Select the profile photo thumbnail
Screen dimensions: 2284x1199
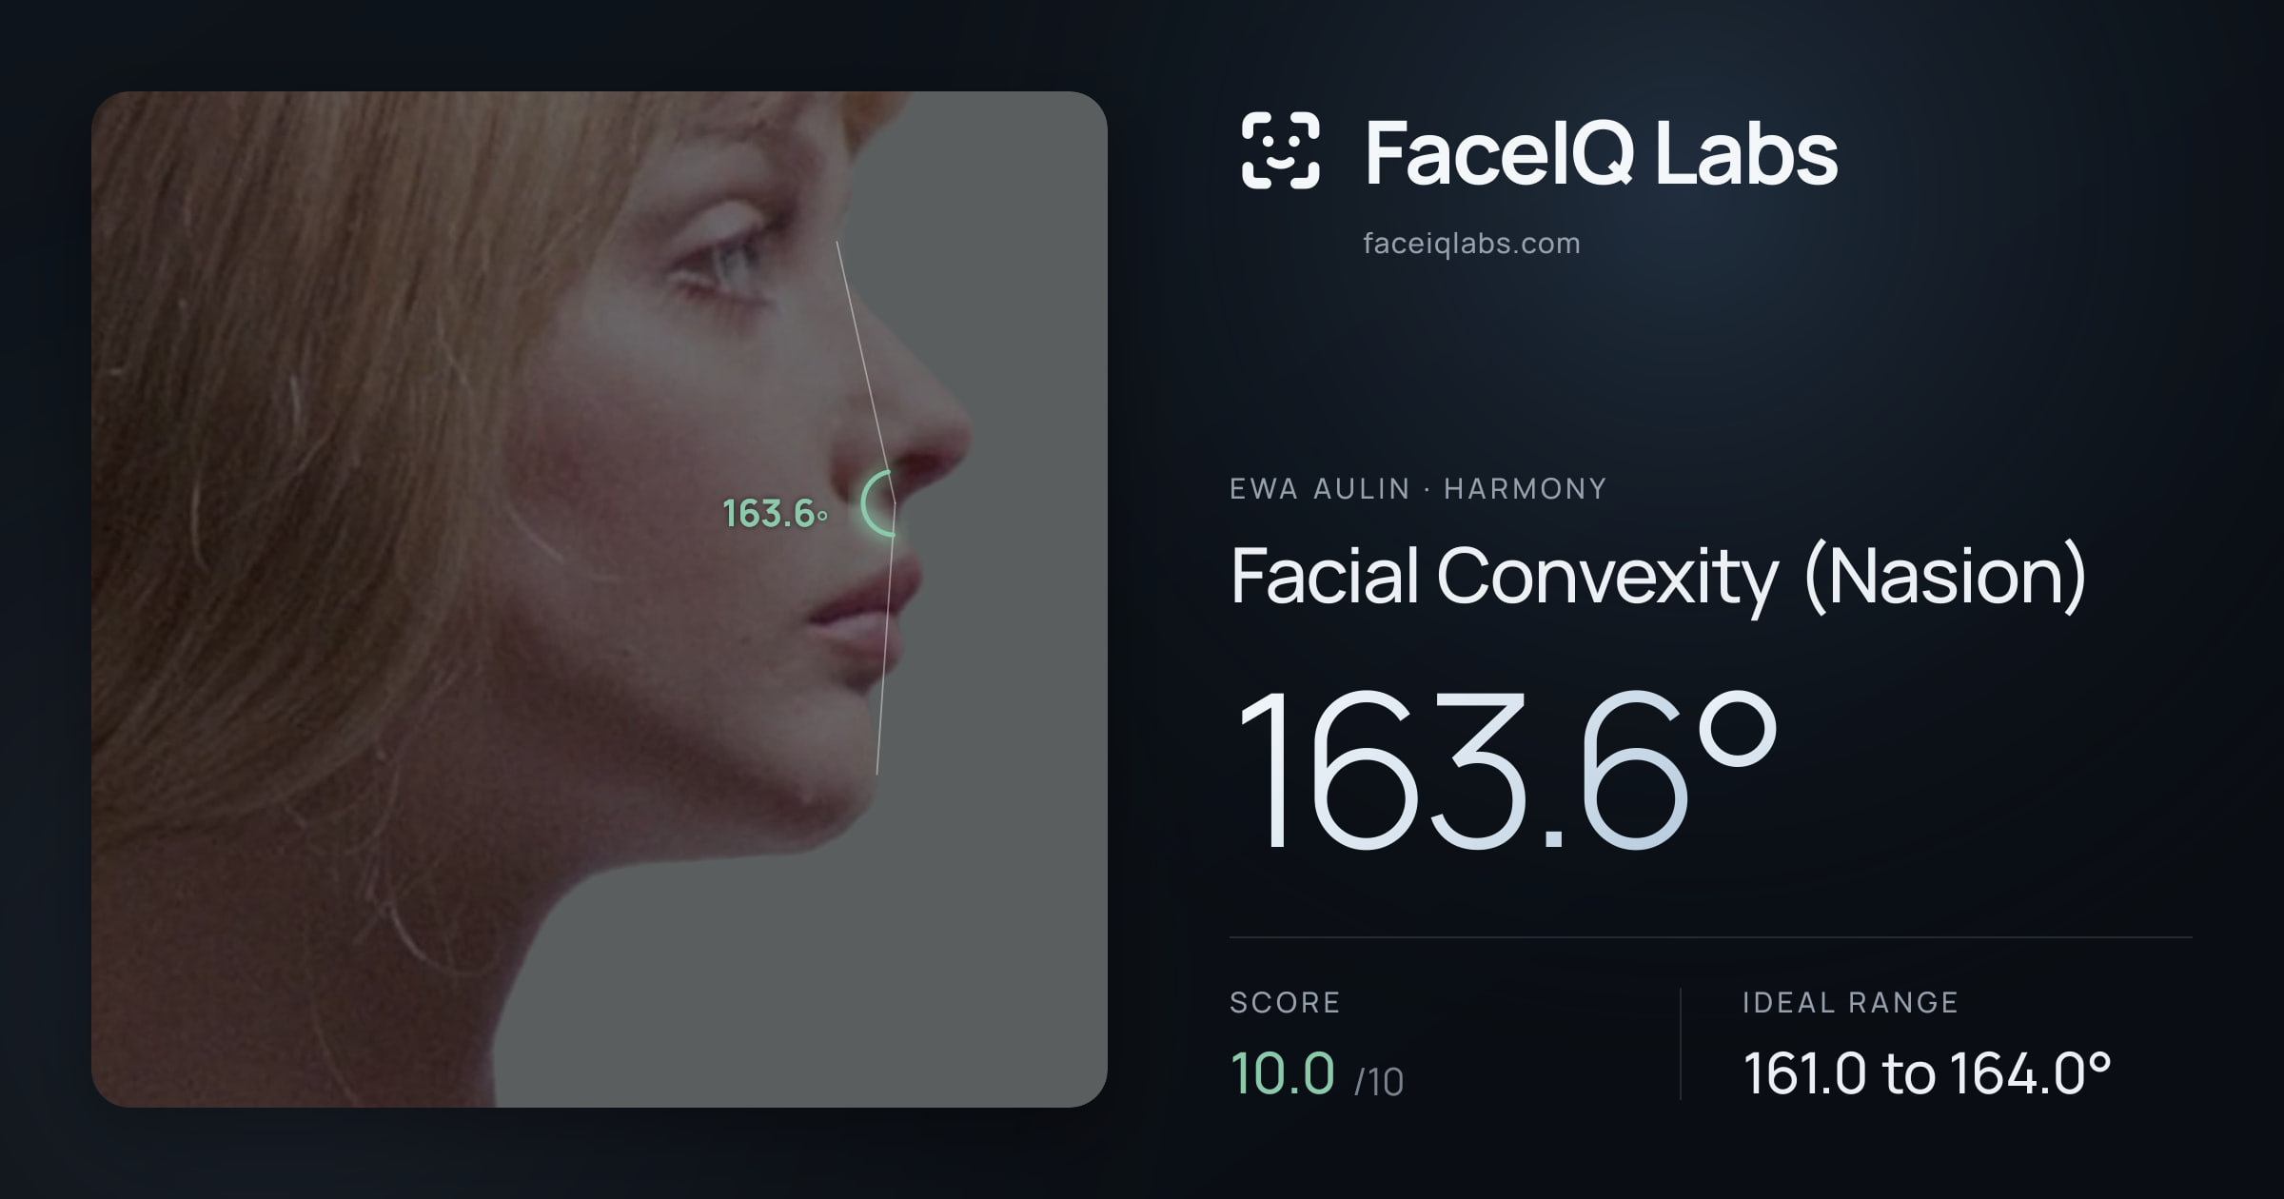[x=600, y=599]
